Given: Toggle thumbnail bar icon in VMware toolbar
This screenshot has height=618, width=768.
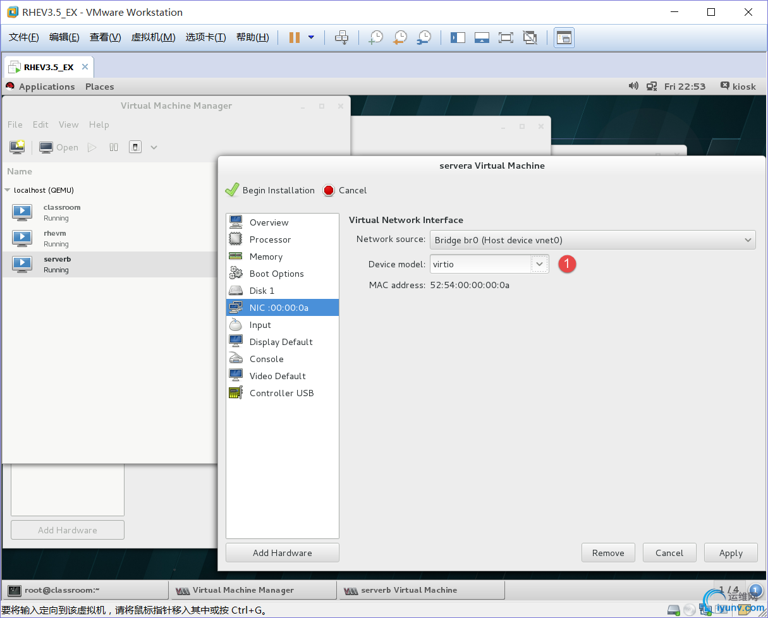Looking at the screenshot, I should click(x=482, y=37).
